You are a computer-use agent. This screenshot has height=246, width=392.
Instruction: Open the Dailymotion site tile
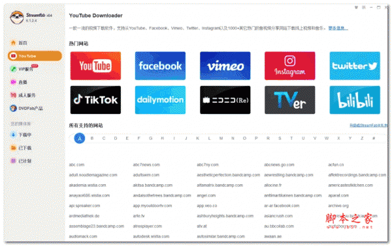(x=160, y=100)
